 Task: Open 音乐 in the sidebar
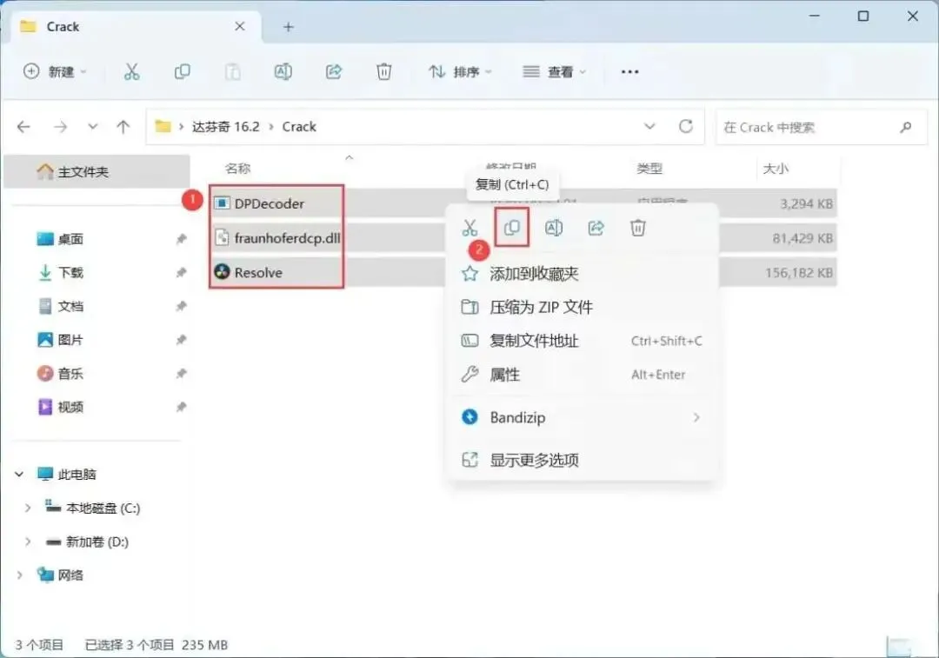point(70,374)
